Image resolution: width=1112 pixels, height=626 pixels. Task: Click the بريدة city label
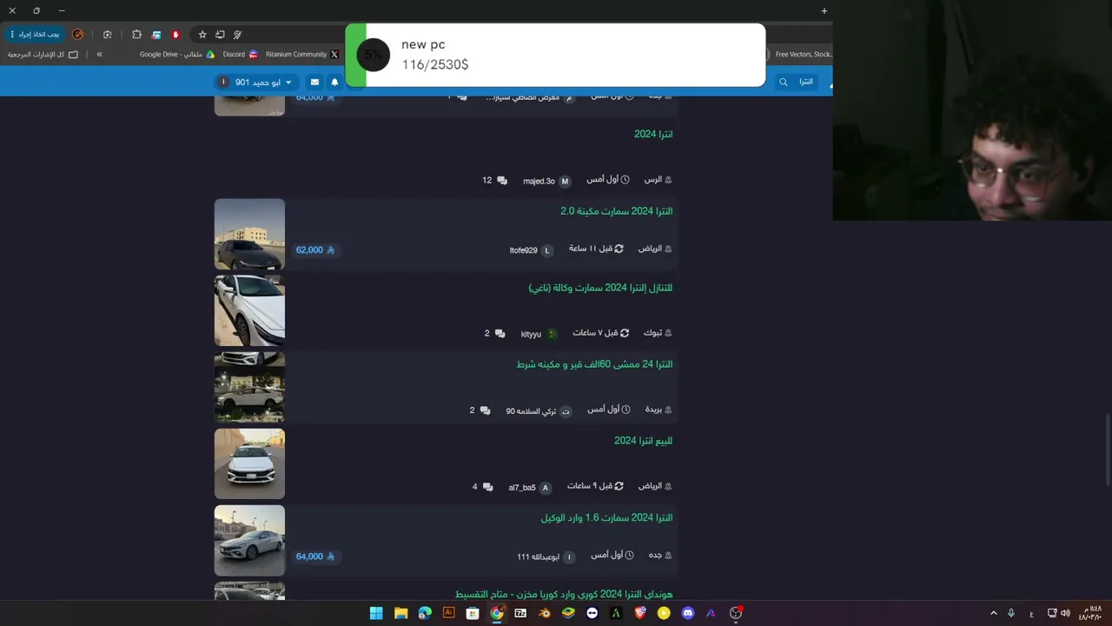659,410
